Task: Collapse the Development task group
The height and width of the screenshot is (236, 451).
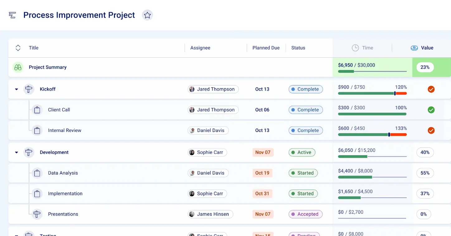Action: [16, 152]
